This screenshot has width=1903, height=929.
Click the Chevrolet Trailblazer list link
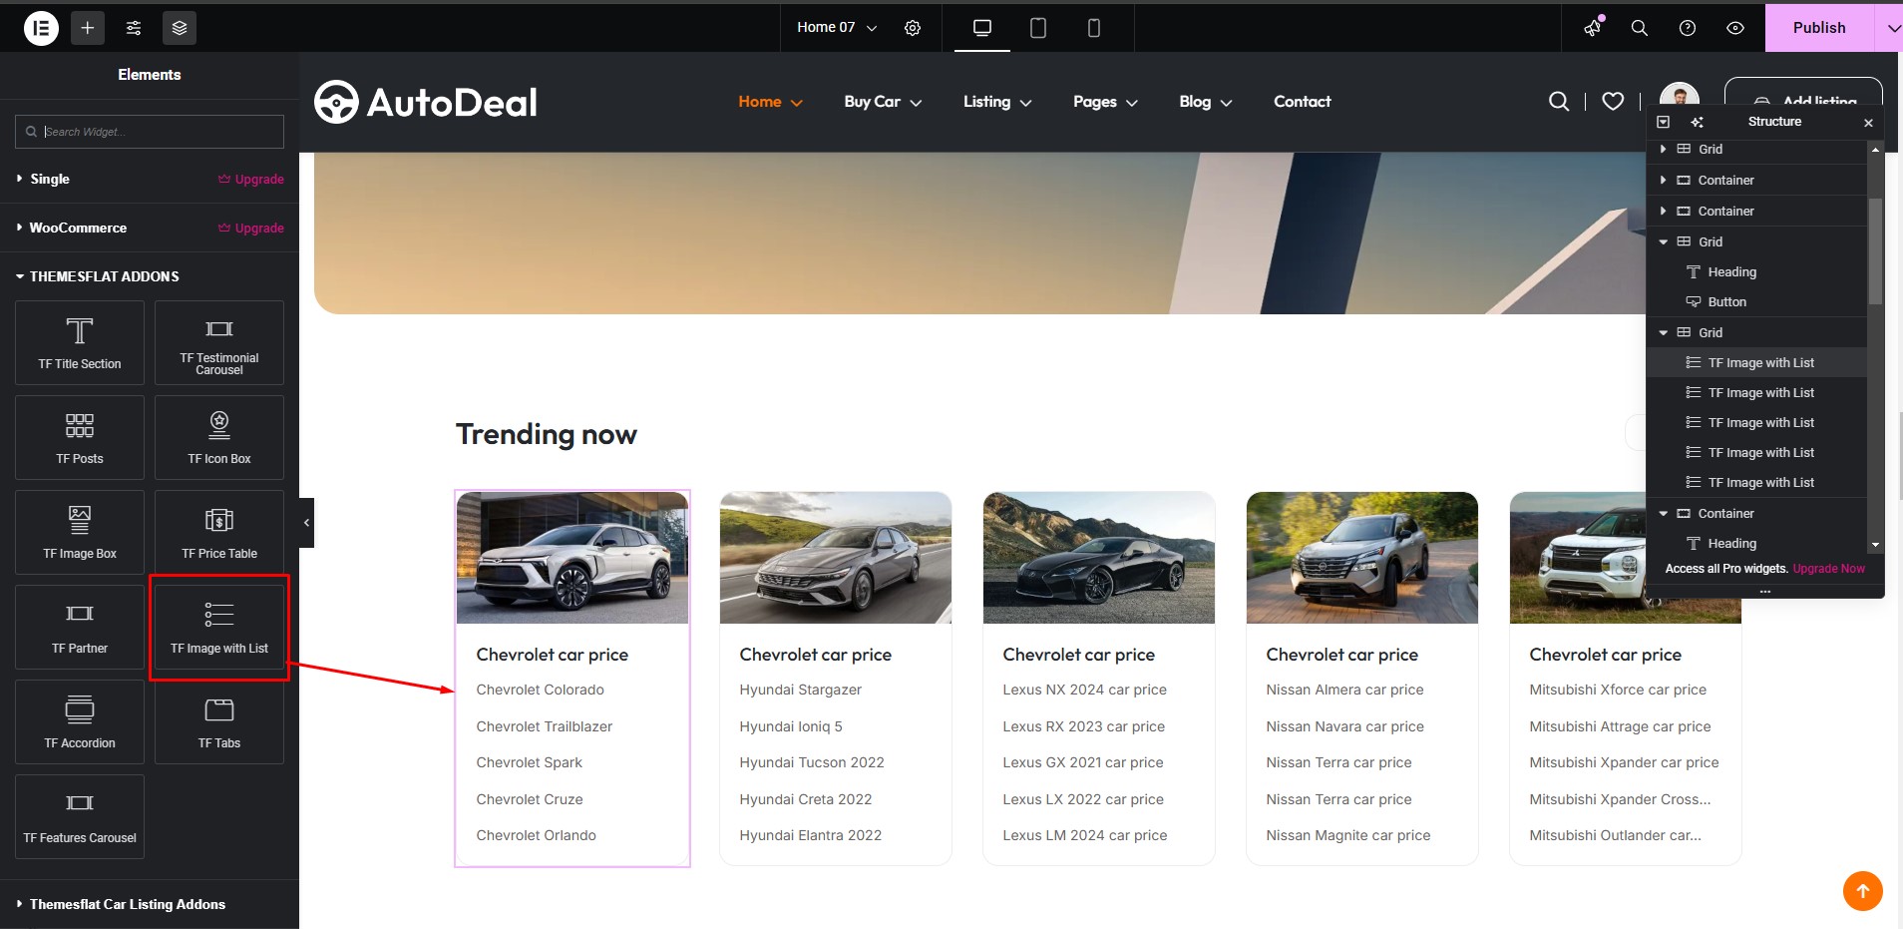pos(545,726)
